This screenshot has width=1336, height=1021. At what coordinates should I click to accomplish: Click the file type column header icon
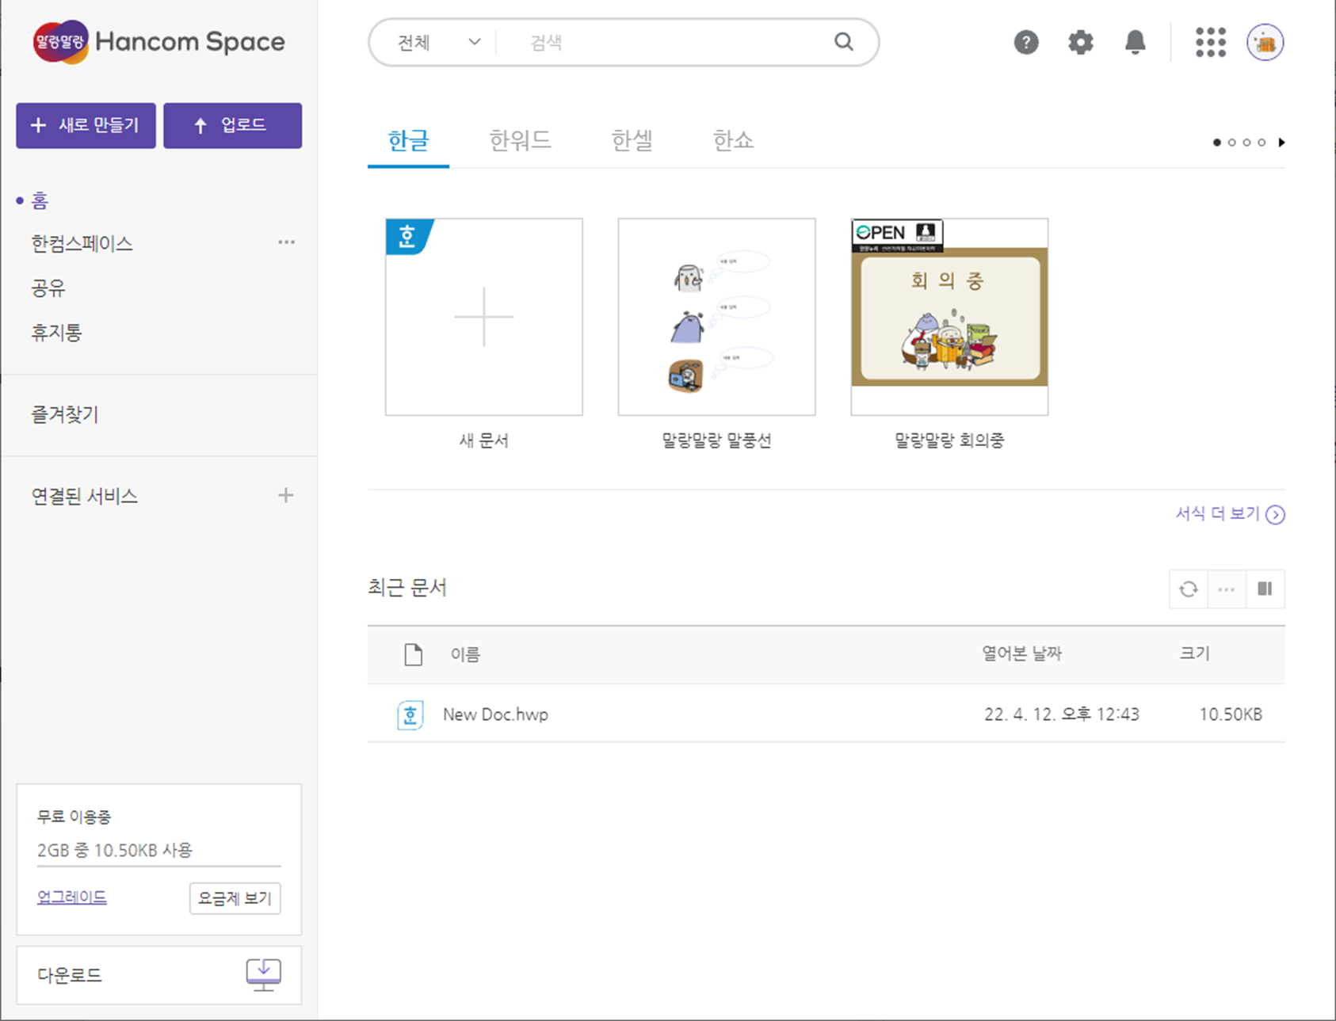click(413, 654)
